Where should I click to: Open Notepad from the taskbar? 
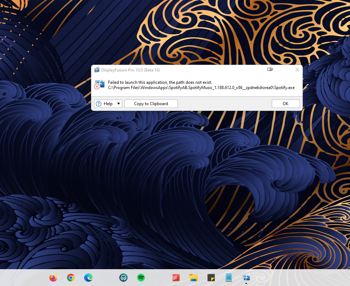[229, 278]
